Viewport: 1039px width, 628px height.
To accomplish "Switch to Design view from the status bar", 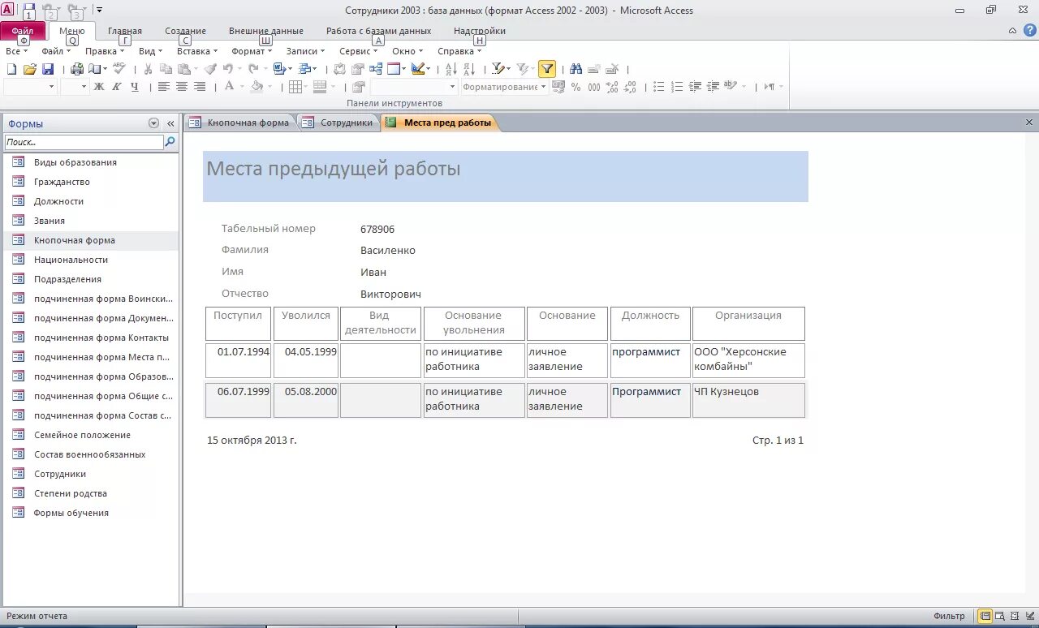I will (x=1029, y=617).
